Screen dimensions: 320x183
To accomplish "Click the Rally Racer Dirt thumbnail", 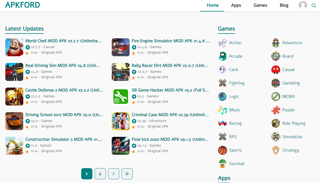I will pyautogui.click(x=121, y=72).
